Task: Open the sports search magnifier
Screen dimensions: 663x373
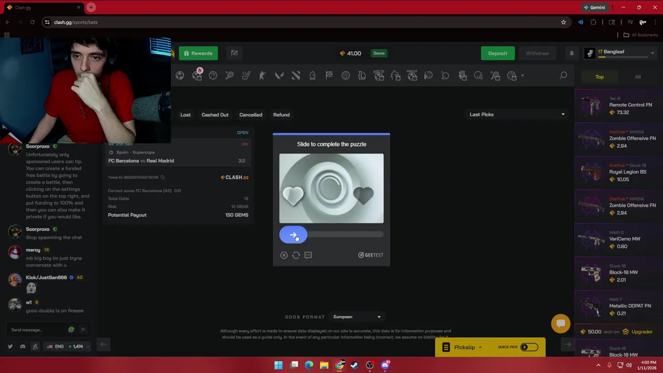Action: [x=563, y=76]
